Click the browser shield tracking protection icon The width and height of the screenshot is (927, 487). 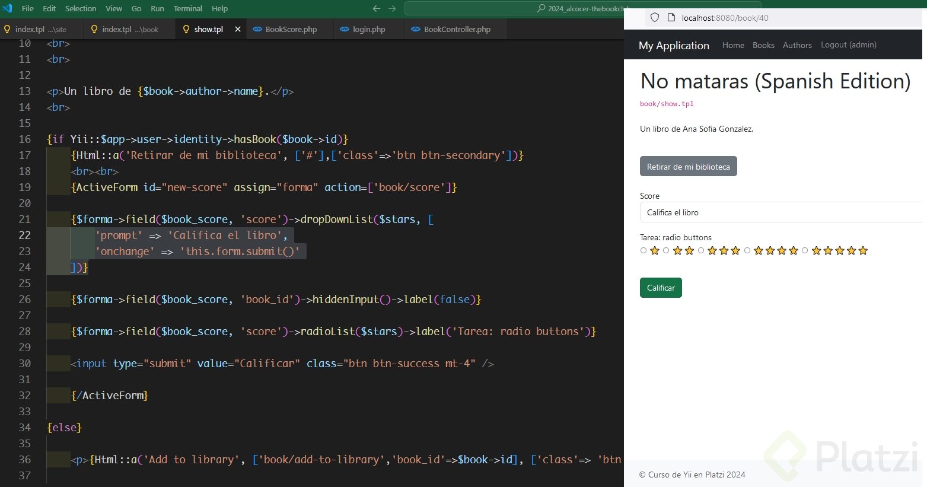[x=655, y=18]
